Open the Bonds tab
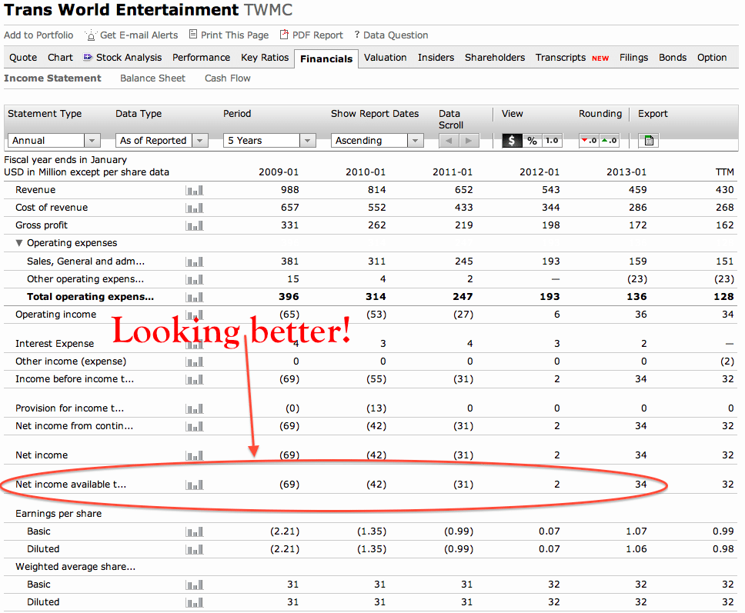Image resolution: width=745 pixels, height=613 pixels. pyautogui.click(x=673, y=58)
